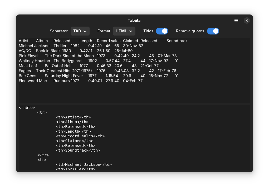Screen dimensions: 269x190
Task: Click the 21-Oct-77 date value
Action: [149, 66]
